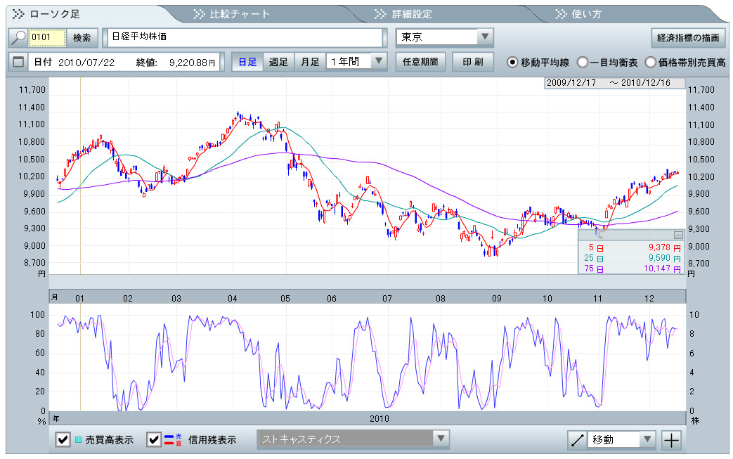Click the line drawing tool icon

pos(577,440)
